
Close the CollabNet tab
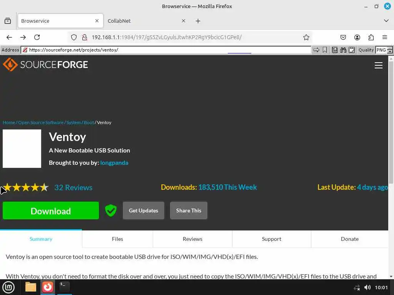tap(184, 21)
